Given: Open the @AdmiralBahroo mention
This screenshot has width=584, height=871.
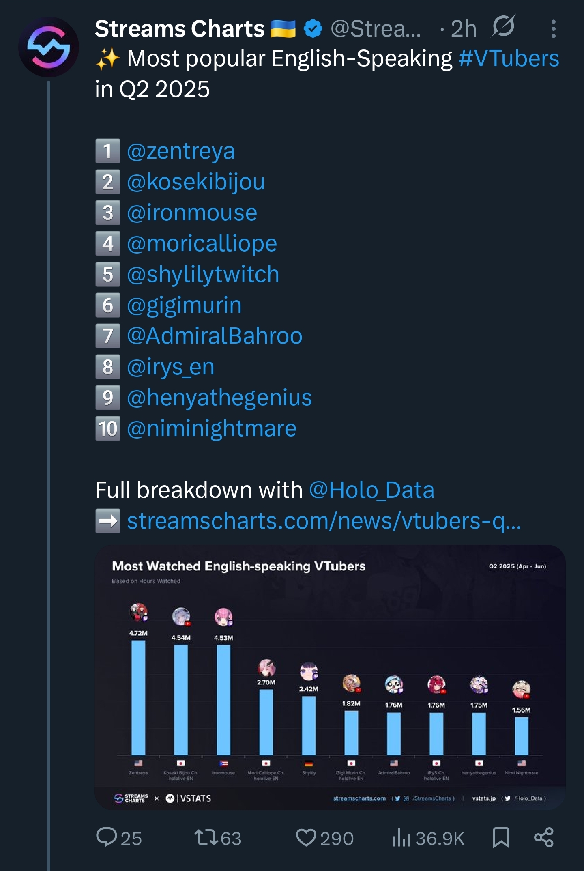Looking at the screenshot, I should click(215, 336).
